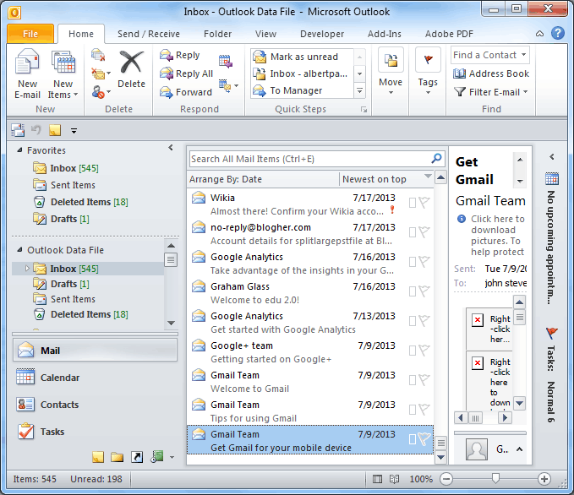Viewport: 574px width, 495px height.
Task: Switch to Contacts view
Action: [96, 405]
